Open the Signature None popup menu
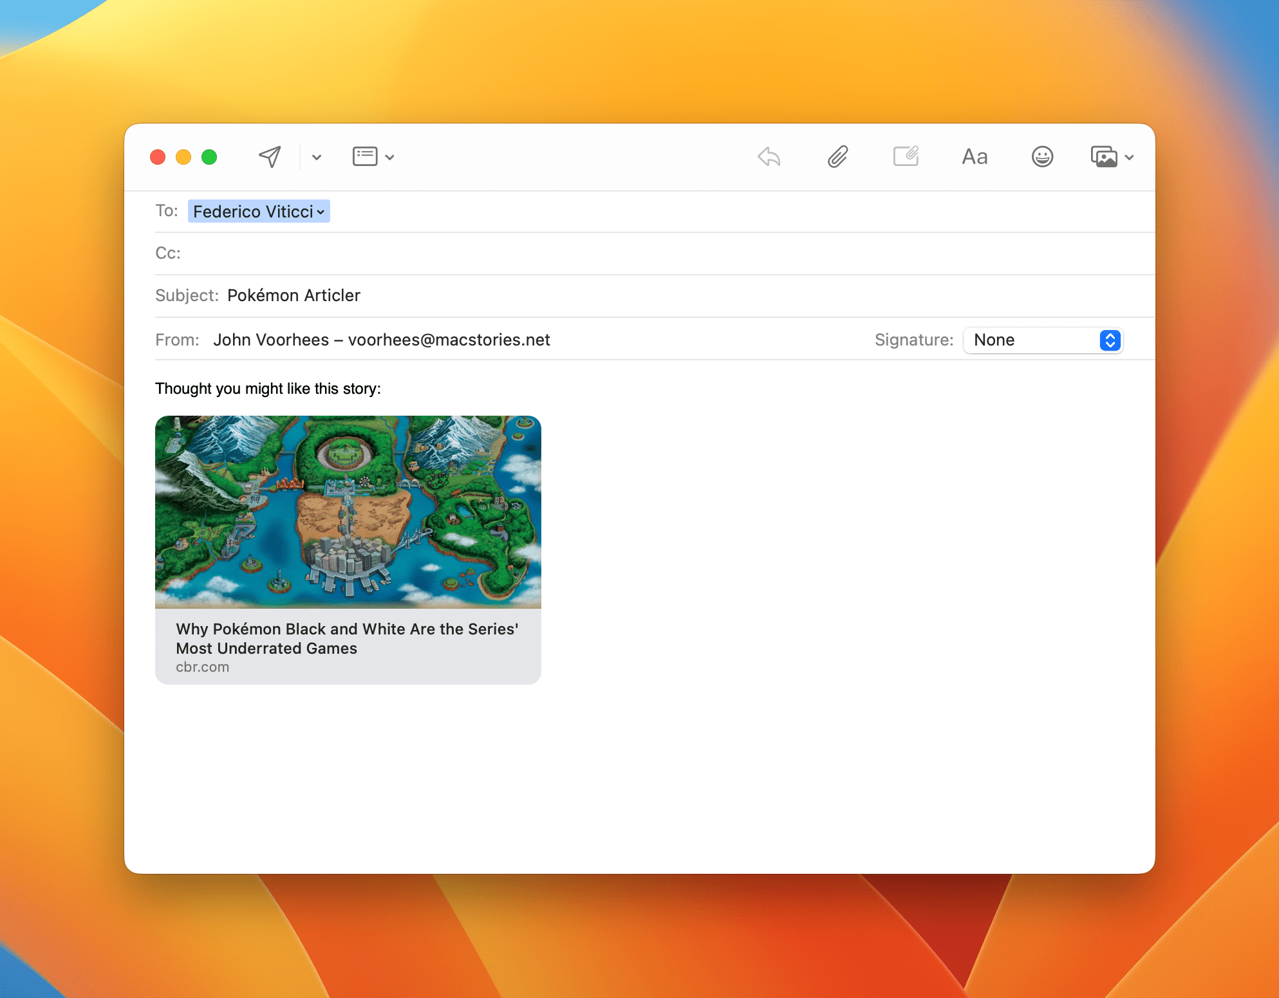 [x=1043, y=340]
